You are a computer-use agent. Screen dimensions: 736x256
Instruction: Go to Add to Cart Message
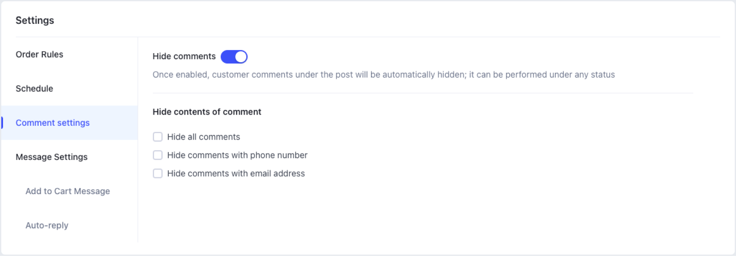coord(68,191)
